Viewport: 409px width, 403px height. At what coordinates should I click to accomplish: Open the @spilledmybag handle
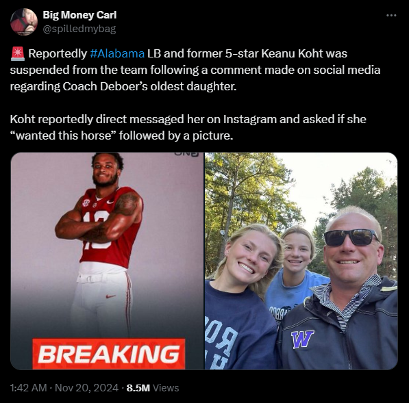(x=79, y=29)
